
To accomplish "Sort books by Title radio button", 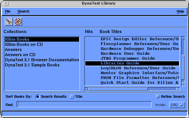I will (x=72, y=97).
